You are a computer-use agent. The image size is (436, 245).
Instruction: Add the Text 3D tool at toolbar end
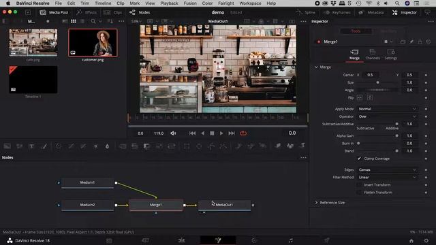click(x=302, y=146)
